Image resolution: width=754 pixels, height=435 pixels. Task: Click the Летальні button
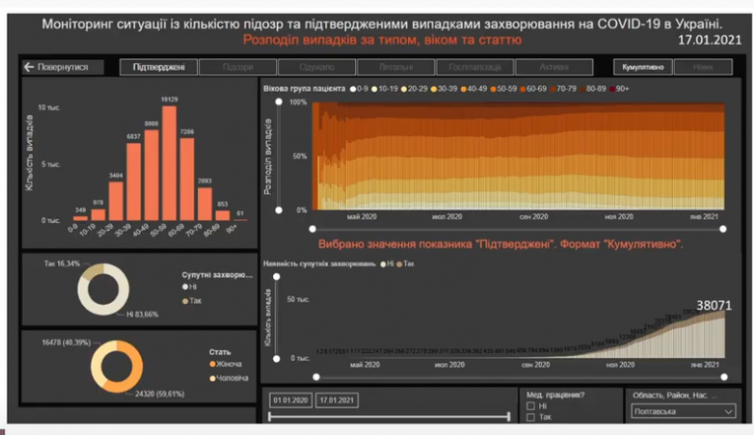pos(396,67)
